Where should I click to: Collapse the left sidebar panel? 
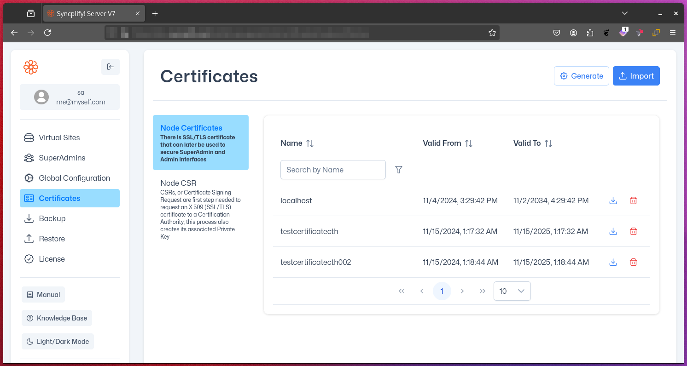click(111, 67)
